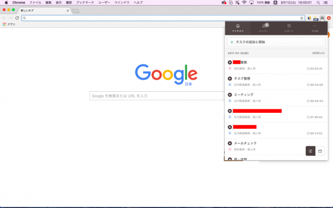Close the 新しいタブ tab
333x208 pixels.
pyautogui.click(x=67, y=10)
